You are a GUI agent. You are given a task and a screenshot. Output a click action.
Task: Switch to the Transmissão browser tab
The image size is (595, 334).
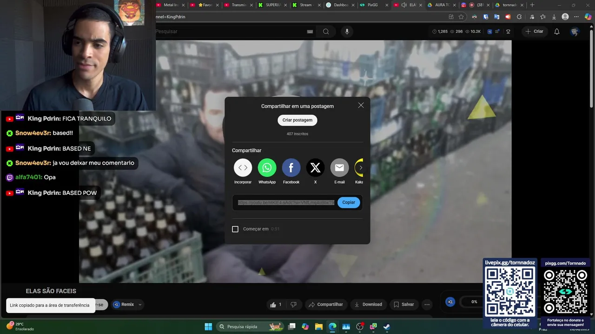coord(239,5)
